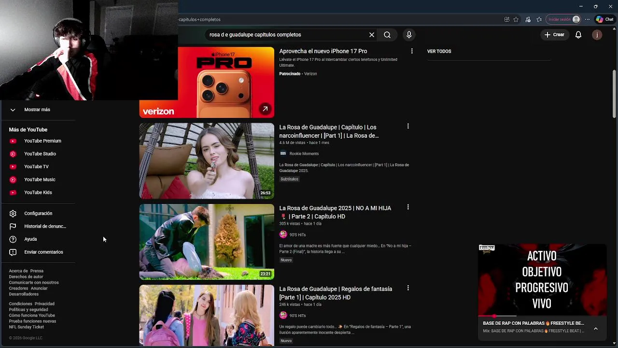Clear the search box with the X icon
This screenshot has width=618, height=348.
372,35
